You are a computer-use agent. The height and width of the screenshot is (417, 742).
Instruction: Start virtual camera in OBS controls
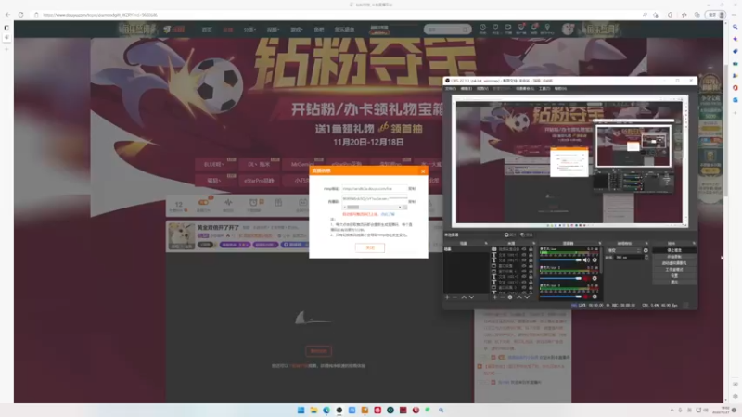point(674,263)
